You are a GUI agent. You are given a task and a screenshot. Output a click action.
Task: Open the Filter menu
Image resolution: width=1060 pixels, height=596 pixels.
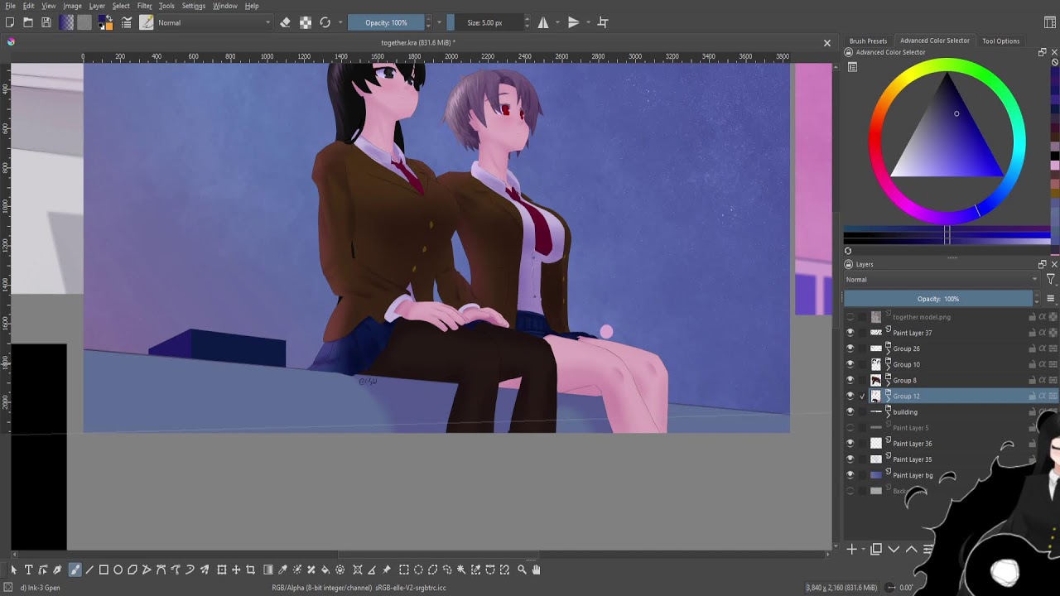click(x=144, y=6)
